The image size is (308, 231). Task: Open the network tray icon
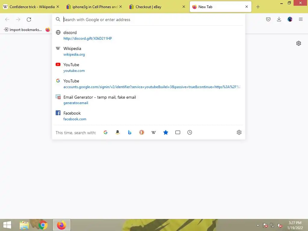[x=273, y=225]
